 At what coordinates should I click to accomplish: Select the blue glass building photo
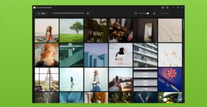pyautogui.click(x=96, y=55)
